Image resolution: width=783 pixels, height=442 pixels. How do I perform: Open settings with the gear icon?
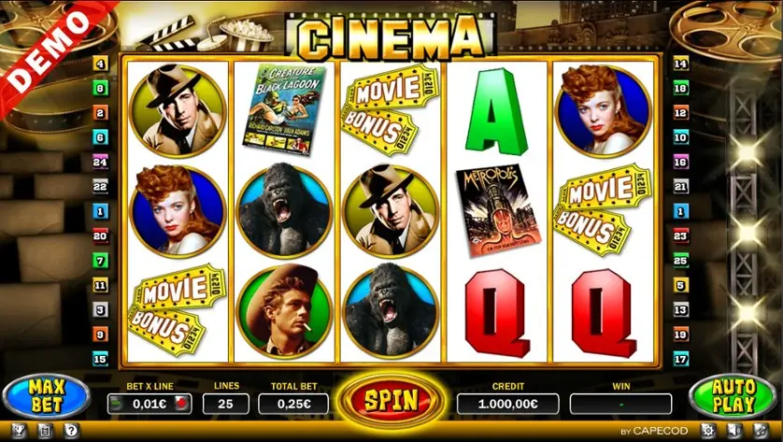click(x=707, y=430)
